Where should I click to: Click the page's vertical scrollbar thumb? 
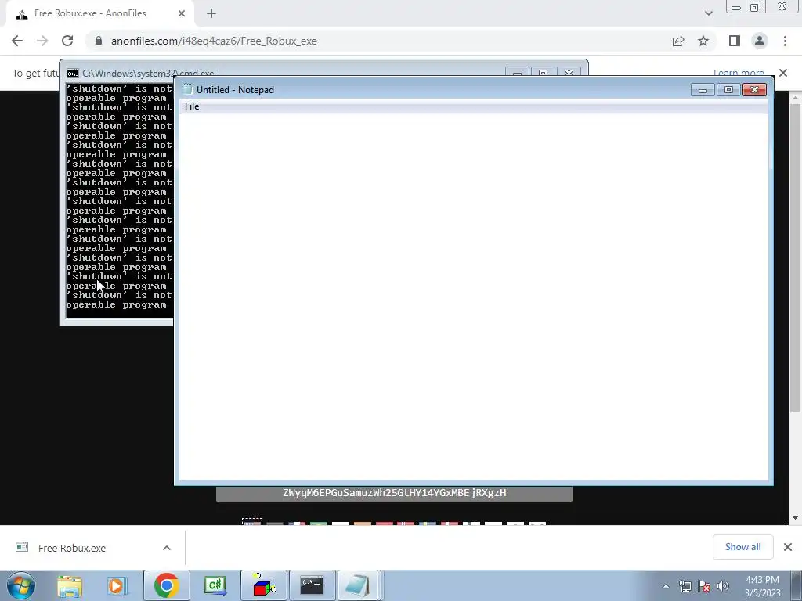(795, 258)
